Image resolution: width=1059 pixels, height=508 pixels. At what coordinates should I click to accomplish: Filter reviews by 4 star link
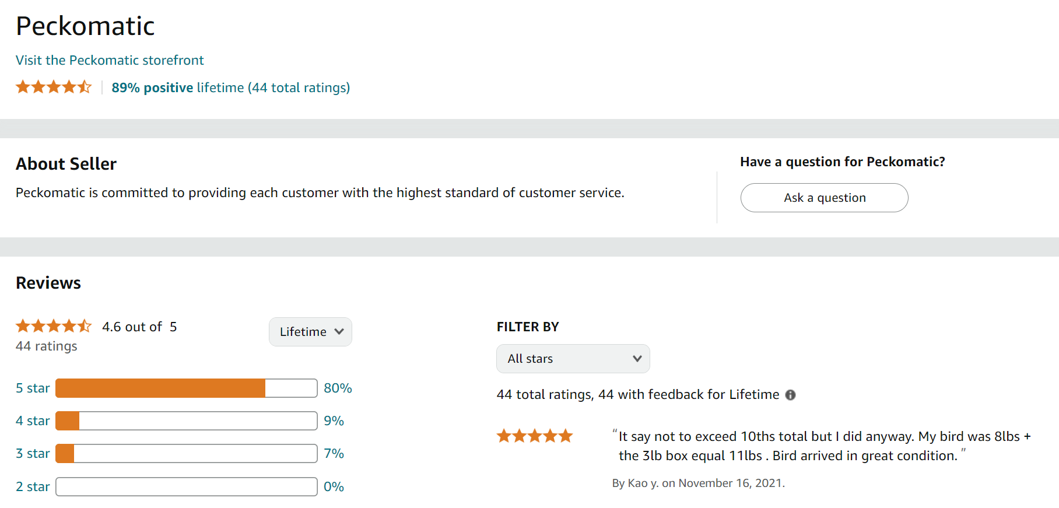pos(33,421)
